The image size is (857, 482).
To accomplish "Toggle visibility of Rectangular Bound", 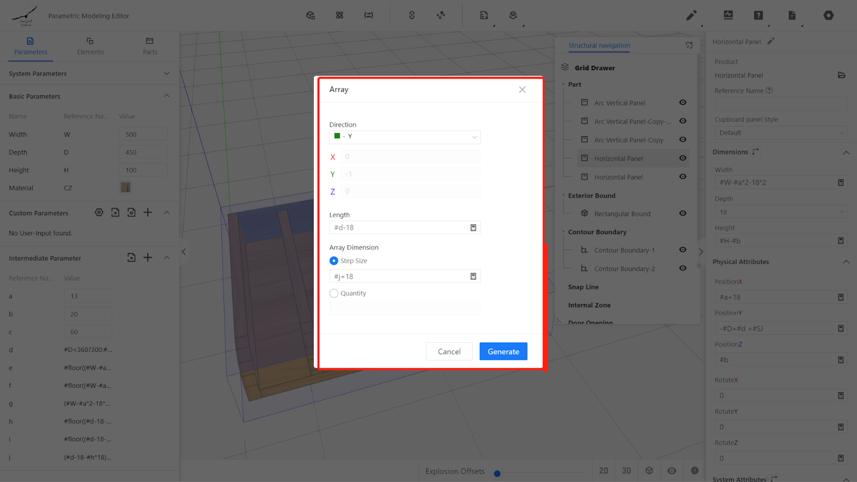I will tap(682, 213).
